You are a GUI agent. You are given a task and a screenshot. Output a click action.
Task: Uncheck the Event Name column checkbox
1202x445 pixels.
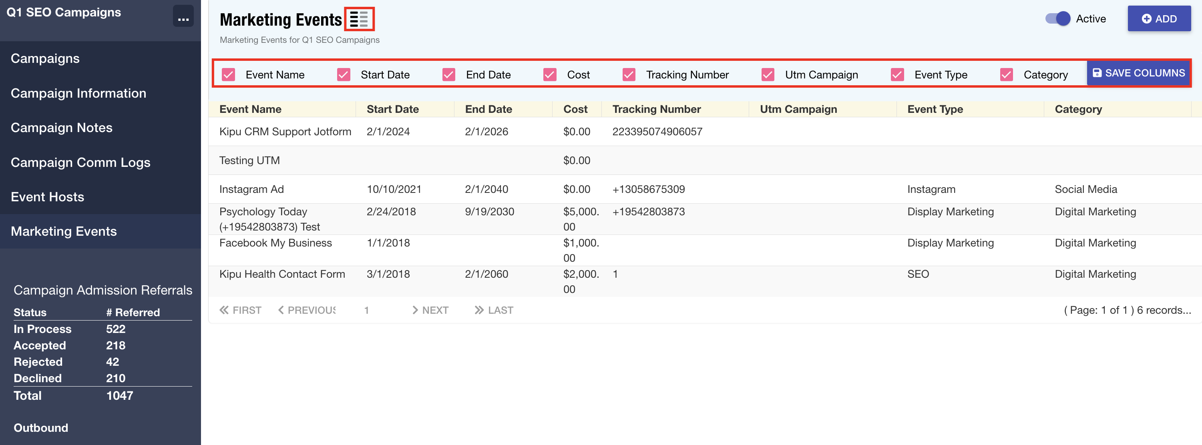click(228, 74)
